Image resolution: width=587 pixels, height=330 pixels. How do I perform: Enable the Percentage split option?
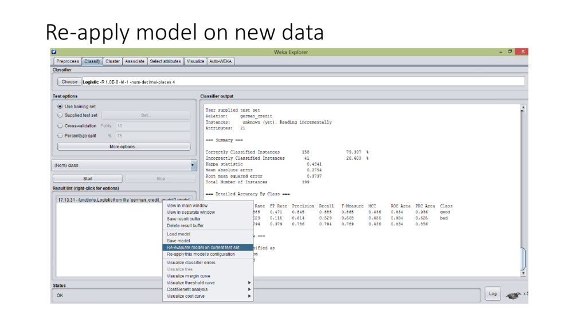point(61,136)
